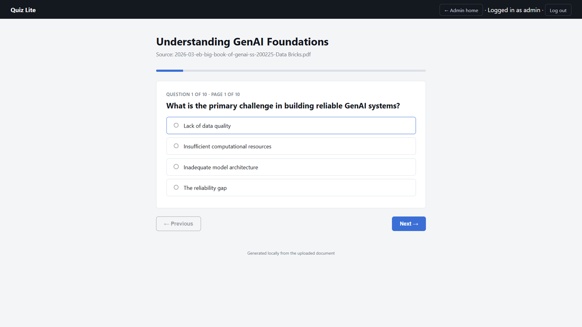Click the 'Generated locally' footer note
This screenshot has width=582, height=327.
(x=291, y=253)
